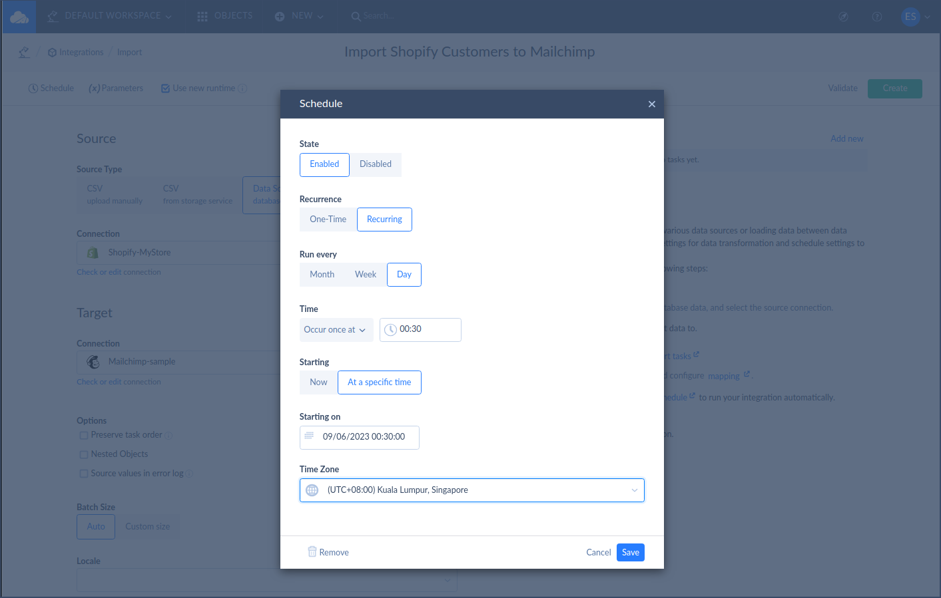Click the clock icon in time field

pos(390,330)
